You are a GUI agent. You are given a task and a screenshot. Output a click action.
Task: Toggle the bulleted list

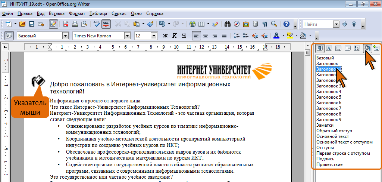tap(246, 36)
